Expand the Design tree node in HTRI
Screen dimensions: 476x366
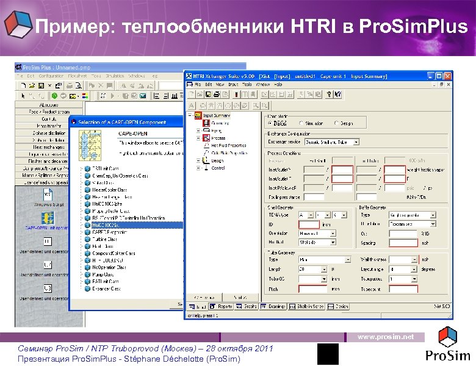pyautogui.click(x=198, y=160)
